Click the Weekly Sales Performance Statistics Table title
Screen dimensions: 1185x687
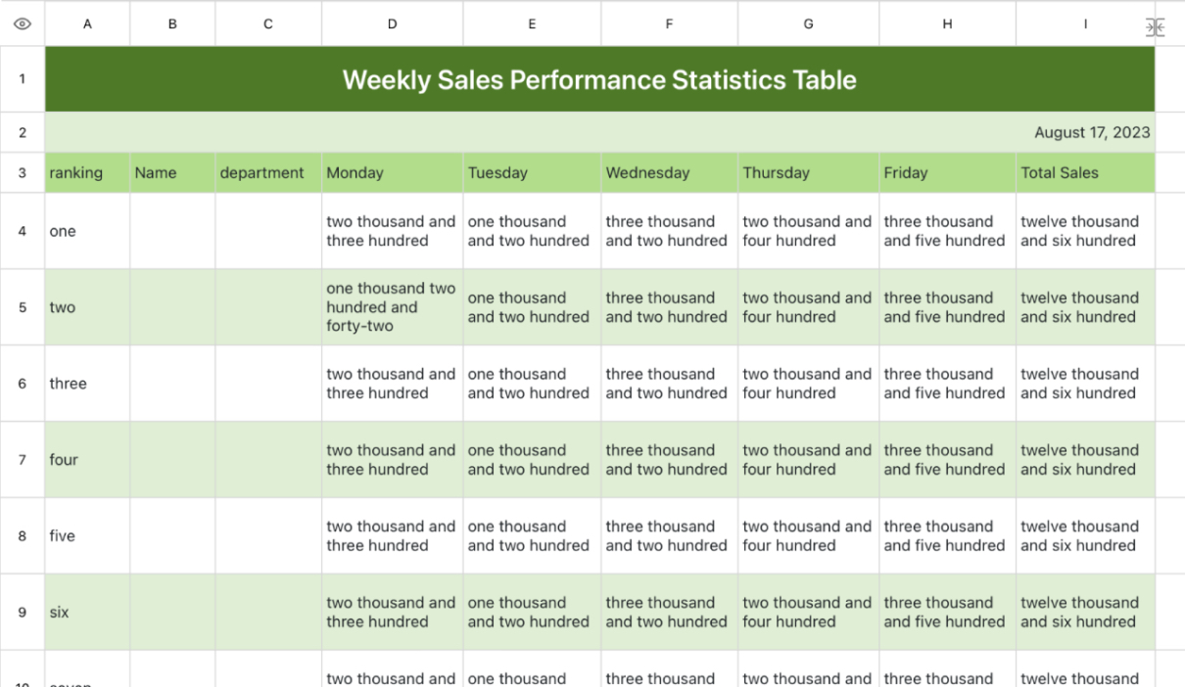(x=599, y=79)
